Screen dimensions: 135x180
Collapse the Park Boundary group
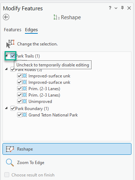click(6, 108)
